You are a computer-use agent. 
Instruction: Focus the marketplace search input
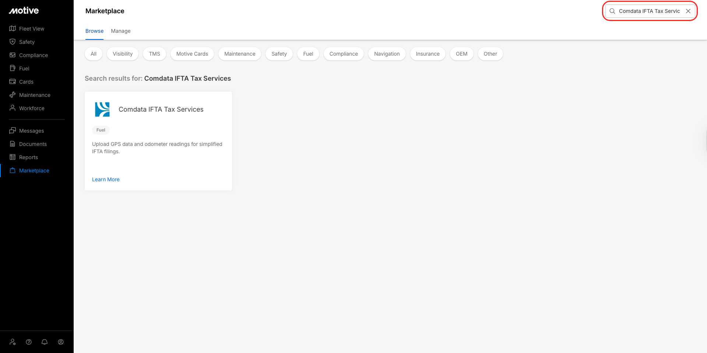(650, 11)
